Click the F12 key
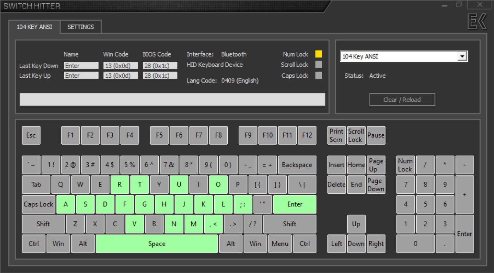The height and width of the screenshot is (273, 494). point(307,135)
